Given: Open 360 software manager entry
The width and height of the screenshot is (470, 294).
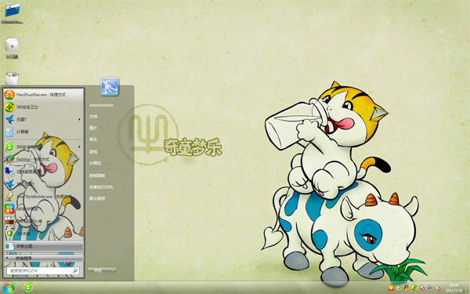Looking at the screenshot, I should point(43,209).
